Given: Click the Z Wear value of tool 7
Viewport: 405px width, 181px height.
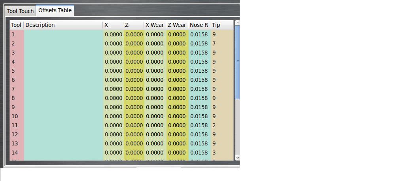Looking at the screenshot, I should tap(177, 89).
